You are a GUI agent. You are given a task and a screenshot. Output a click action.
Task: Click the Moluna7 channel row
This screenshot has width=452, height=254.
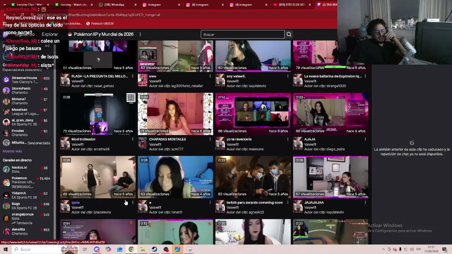point(26,101)
